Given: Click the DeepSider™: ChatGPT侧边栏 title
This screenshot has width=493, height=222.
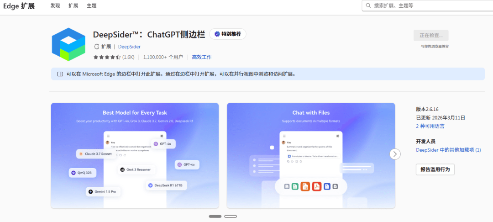Looking at the screenshot, I should click(x=149, y=34).
